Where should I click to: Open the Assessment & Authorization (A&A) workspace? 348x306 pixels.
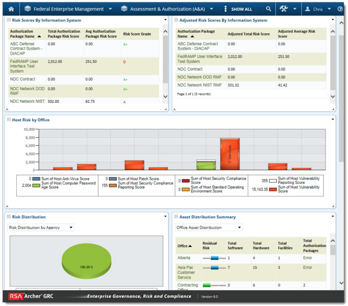pos(168,9)
